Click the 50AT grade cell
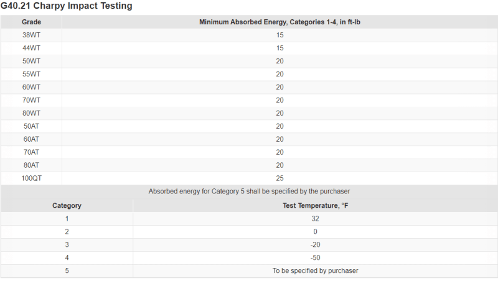This screenshot has width=498, height=281. tap(32, 126)
